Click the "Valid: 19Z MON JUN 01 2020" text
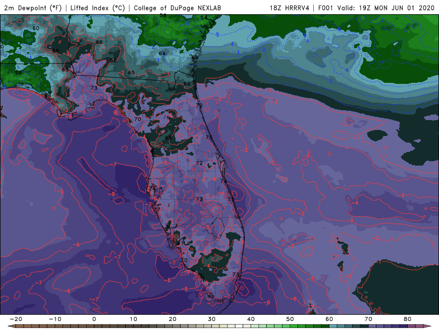This screenshot has width=439, height=329. 386,8
